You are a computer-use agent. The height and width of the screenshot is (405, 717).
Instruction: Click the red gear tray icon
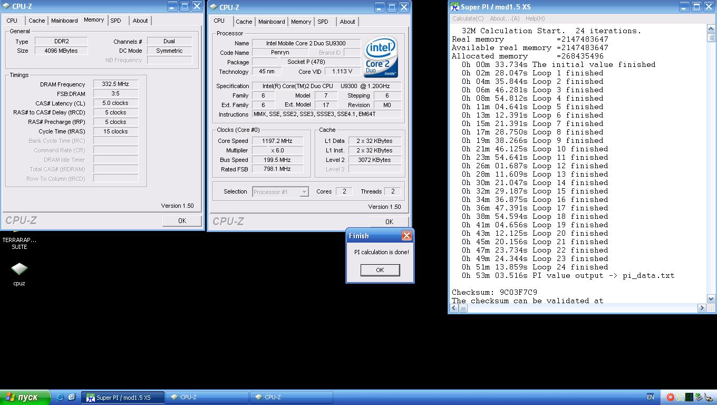click(x=671, y=397)
